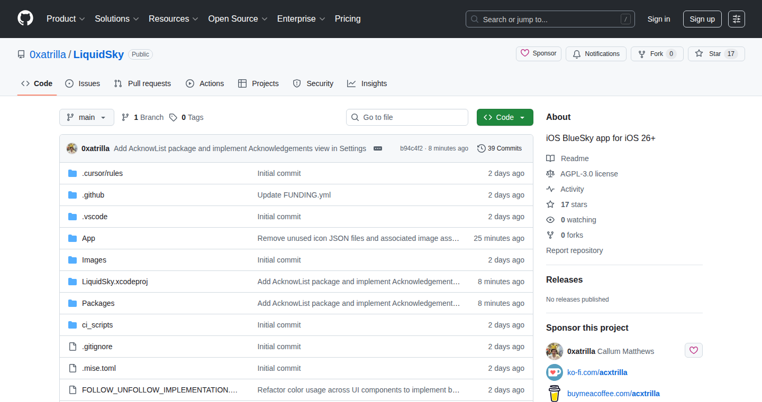Open the green Code dropdown button

[505, 117]
